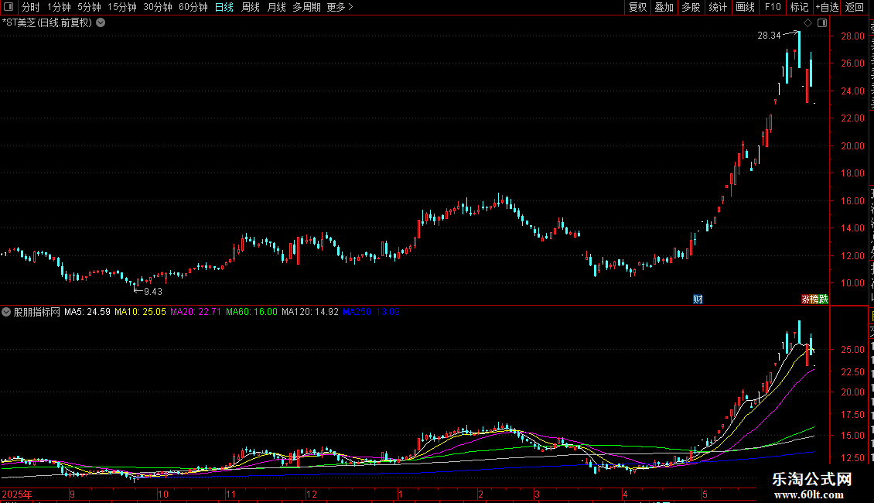Open F10 company information
Image resolution: width=874 pixels, height=503 pixels.
tap(773, 7)
